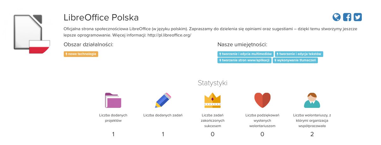Select the 'nowe technologie' orange tag
The width and height of the screenshot is (381, 145).
pos(81,54)
